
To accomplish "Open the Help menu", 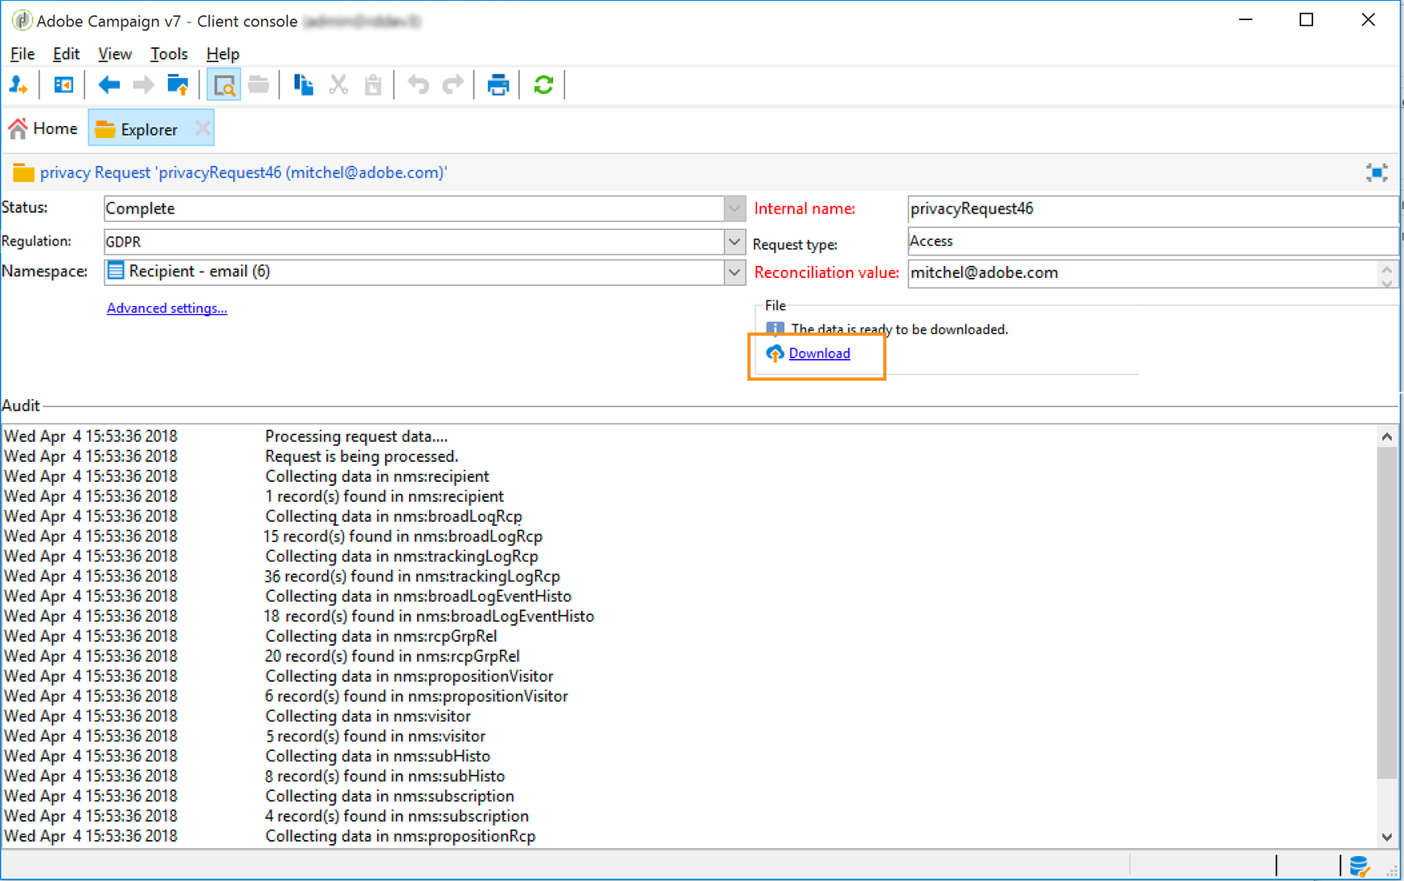I will point(223,54).
